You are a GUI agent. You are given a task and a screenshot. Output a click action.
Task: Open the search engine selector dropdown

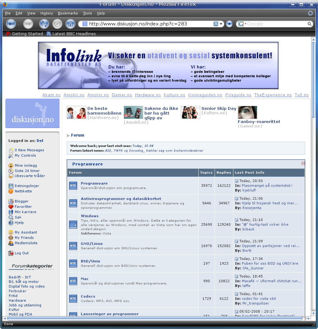pyautogui.click(x=245, y=24)
